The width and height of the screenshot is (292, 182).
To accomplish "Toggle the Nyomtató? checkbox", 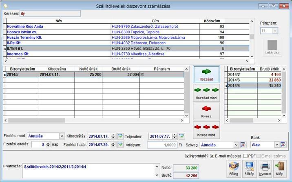I will coord(187,156).
